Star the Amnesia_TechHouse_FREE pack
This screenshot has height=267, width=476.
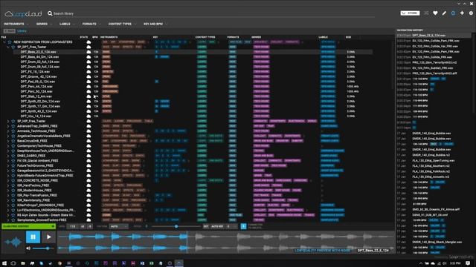(x=13, y=131)
